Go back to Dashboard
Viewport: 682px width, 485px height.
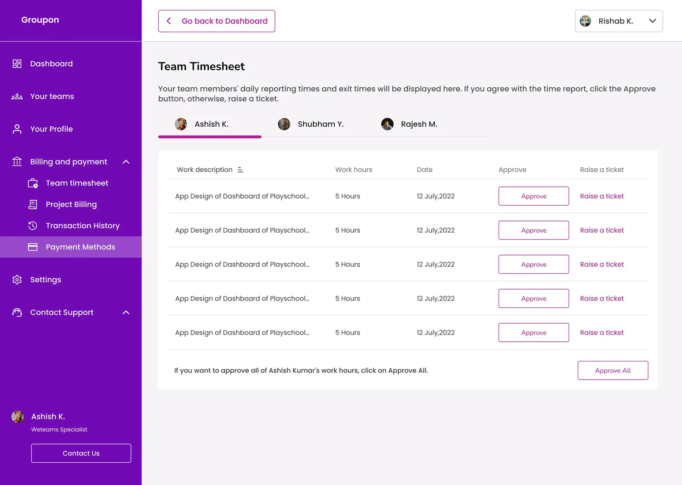[x=216, y=21]
